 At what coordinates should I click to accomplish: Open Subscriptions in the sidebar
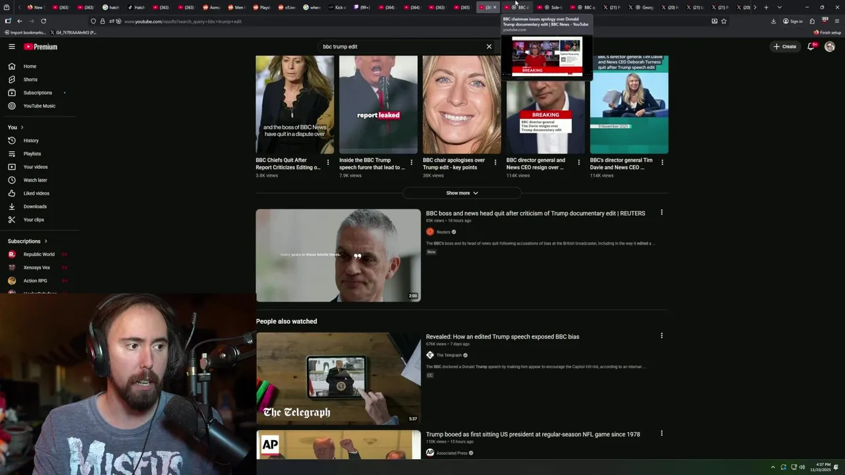pyautogui.click(x=38, y=92)
